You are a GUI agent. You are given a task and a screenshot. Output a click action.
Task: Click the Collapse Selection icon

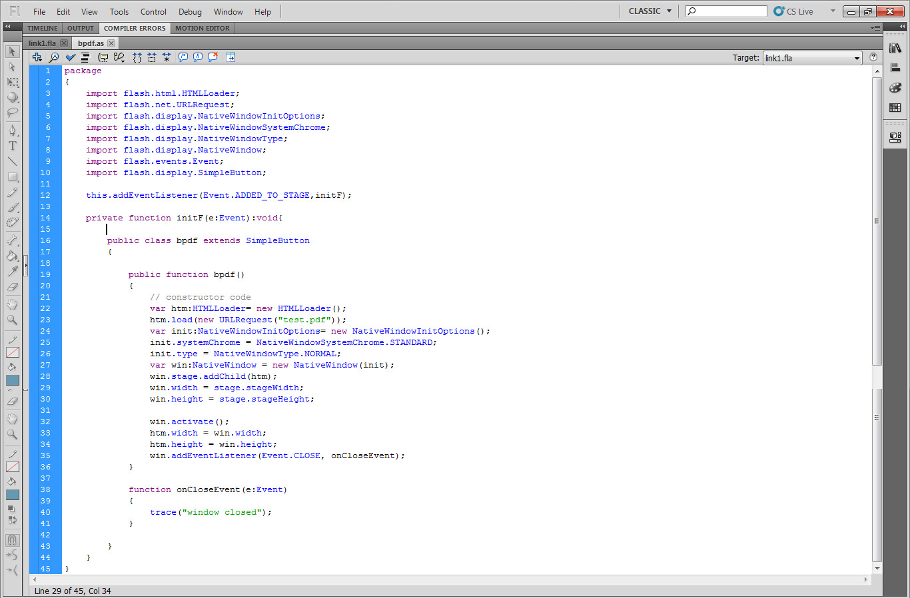152,57
